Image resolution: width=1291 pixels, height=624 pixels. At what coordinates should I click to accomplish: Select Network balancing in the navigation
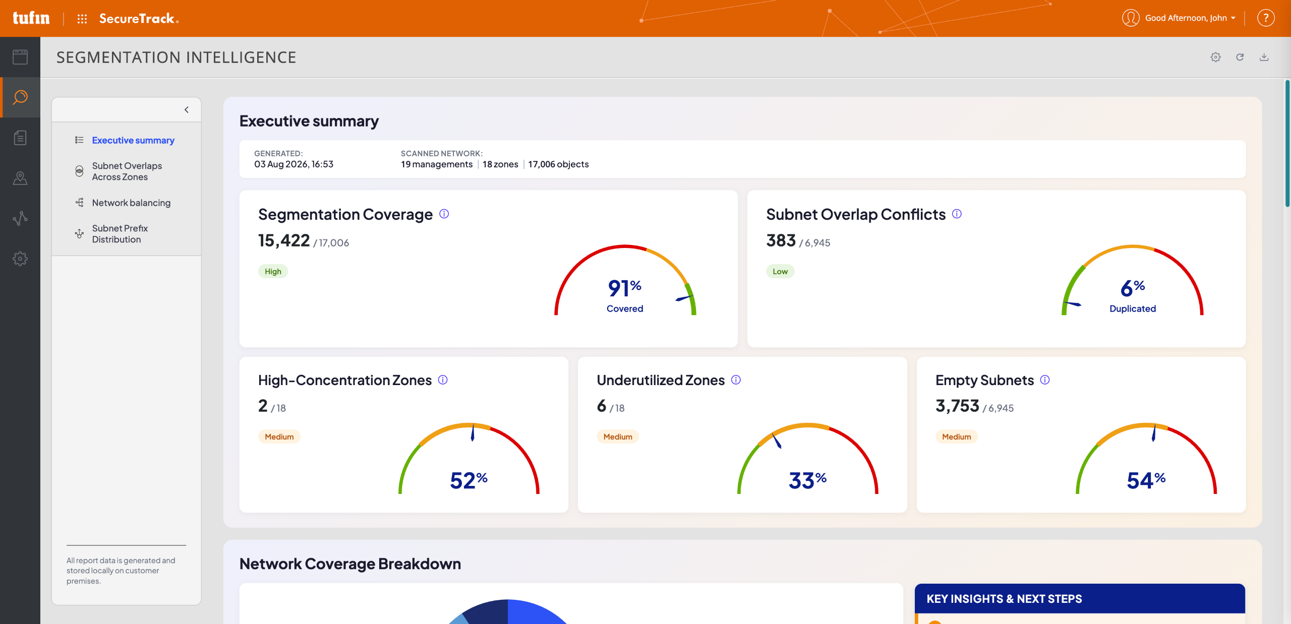[x=131, y=203]
